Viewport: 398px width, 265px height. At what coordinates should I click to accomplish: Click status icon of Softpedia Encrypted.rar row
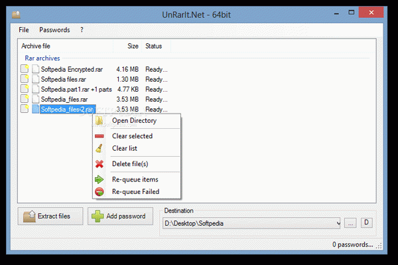tap(25, 69)
